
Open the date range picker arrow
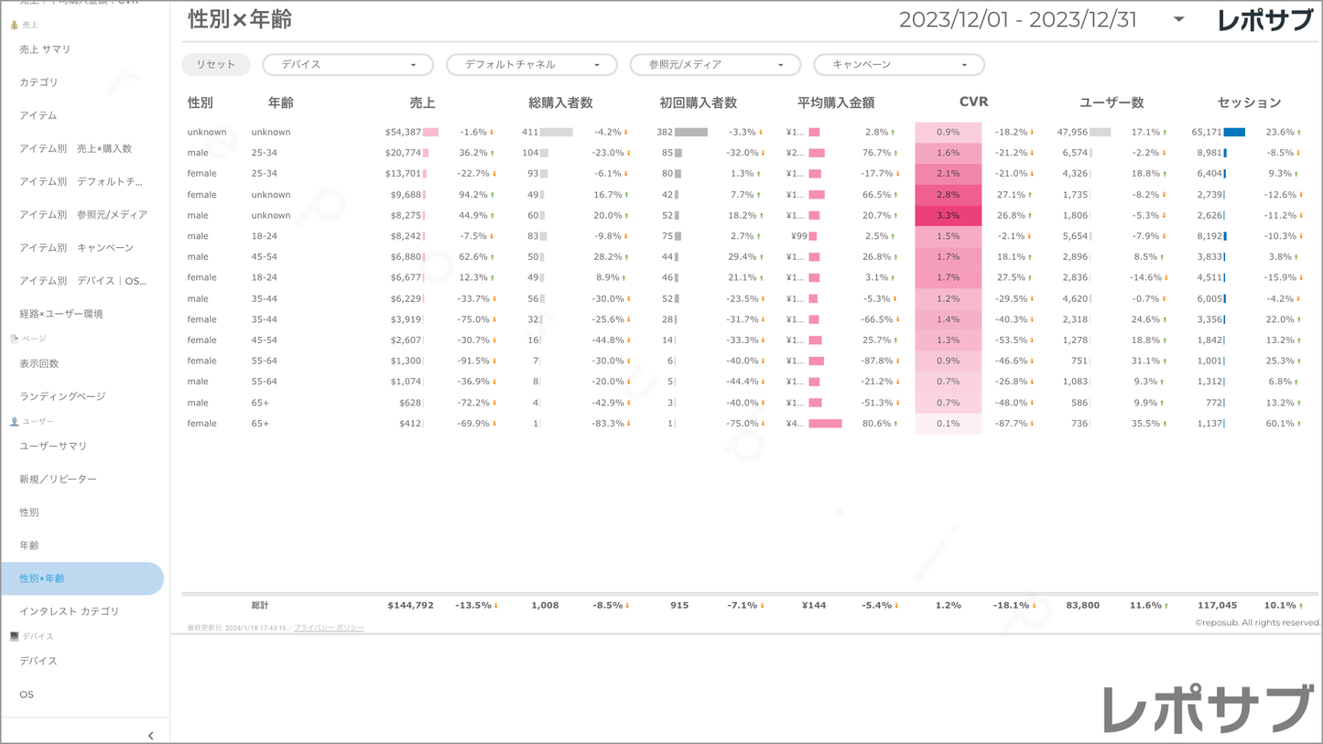1178,19
